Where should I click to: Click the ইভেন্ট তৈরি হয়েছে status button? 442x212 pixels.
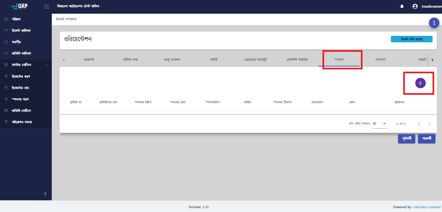(412, 39)
